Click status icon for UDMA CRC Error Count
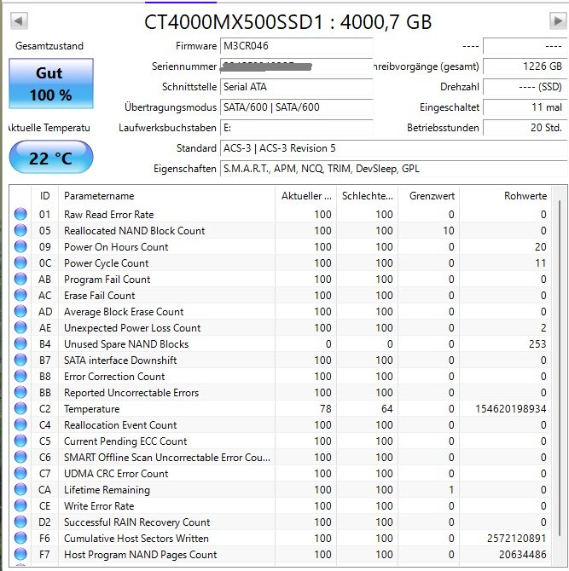Image resolution: width=569 pixels, height=571 pixels. 20,473
